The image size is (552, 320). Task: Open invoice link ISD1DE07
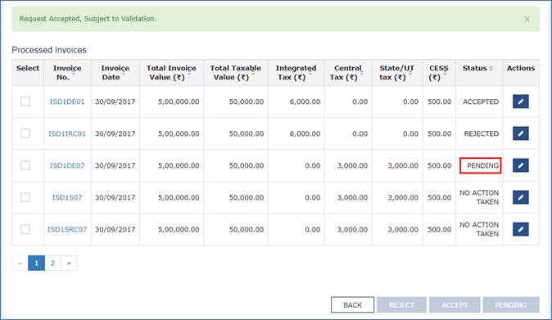(67, 165)
